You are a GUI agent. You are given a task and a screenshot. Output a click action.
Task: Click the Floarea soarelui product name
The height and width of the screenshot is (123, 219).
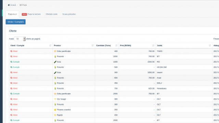coord(64,110)
